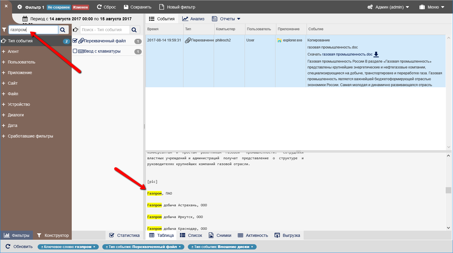Image resolution: width=453 pixels, height=253 pixels.
Task: Click the Не сохранен status badge
Action: [59, 7]
